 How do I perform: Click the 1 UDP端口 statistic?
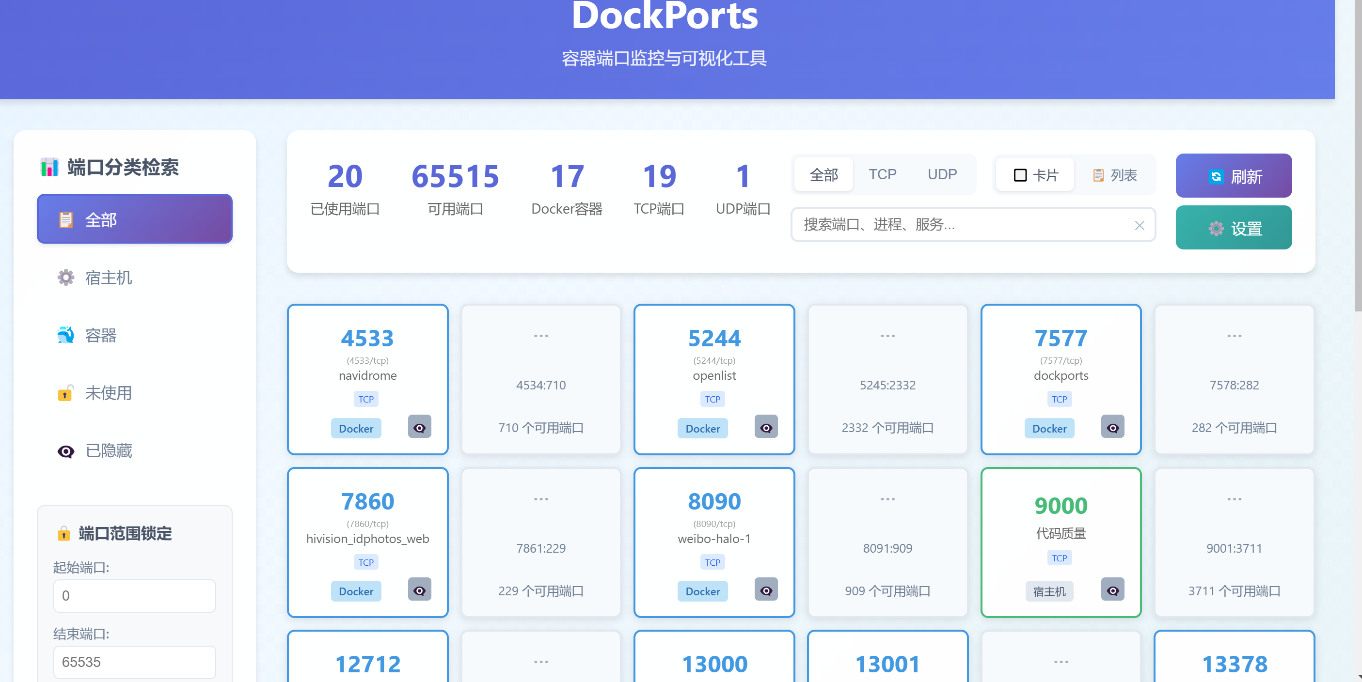click(x=743, y=188)
